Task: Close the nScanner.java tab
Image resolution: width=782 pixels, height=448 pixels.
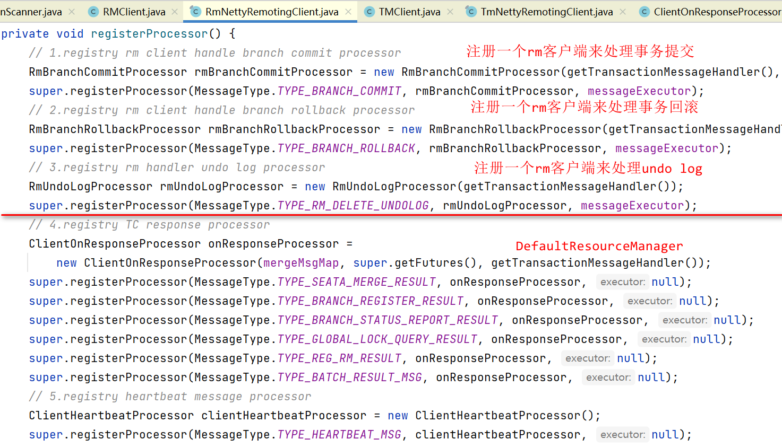Action: (x=72, y=12)
